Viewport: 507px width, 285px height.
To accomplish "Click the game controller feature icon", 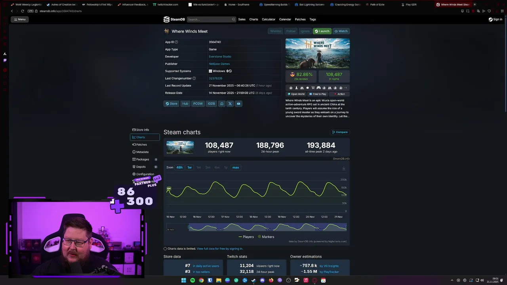I will [x=318, y=88].
